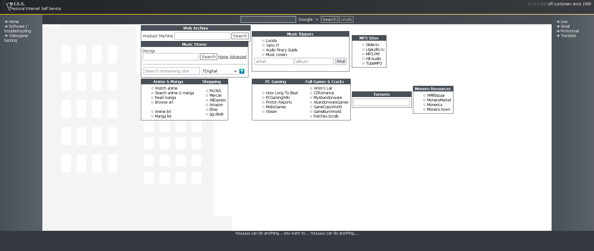Open the Ebay shopping link
The width and height of the screenshot is (594, 251).
(x=213, y=109)
